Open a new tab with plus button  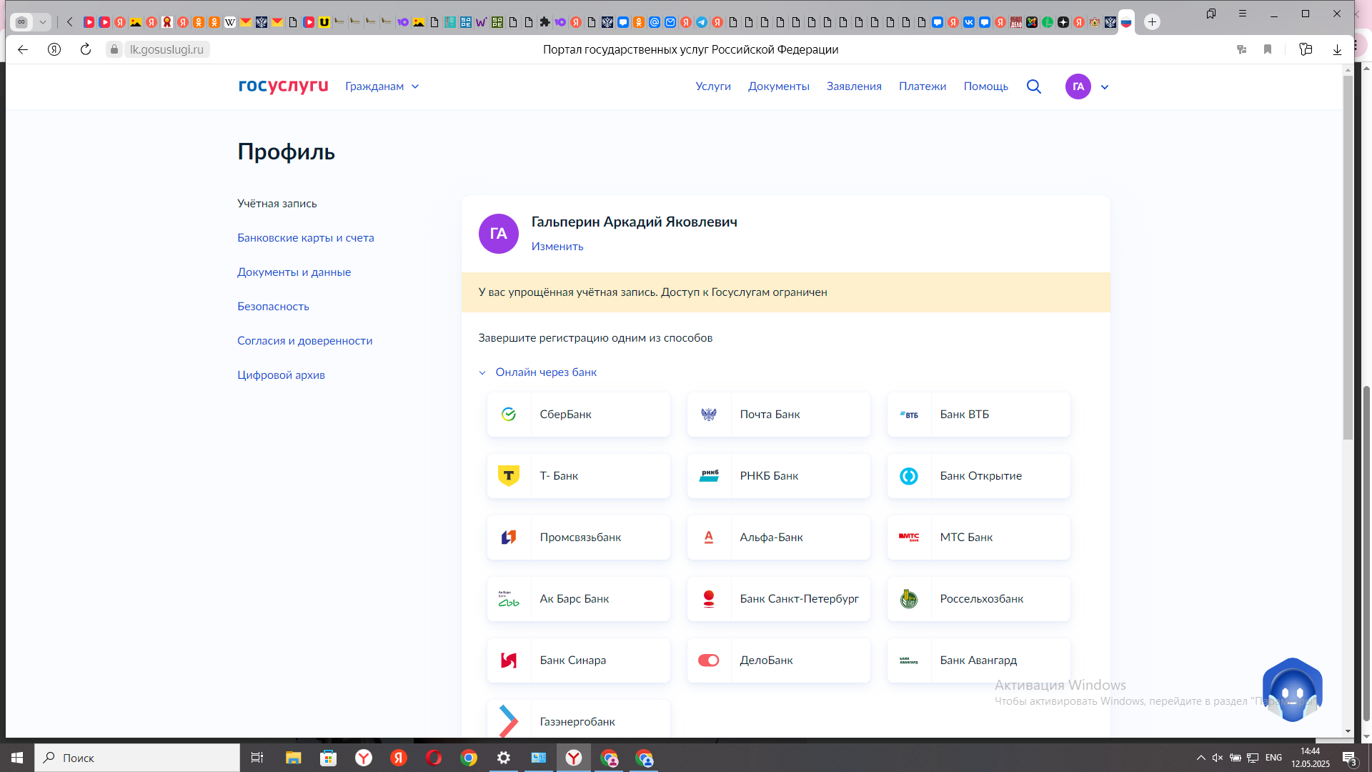(1152, 22)
